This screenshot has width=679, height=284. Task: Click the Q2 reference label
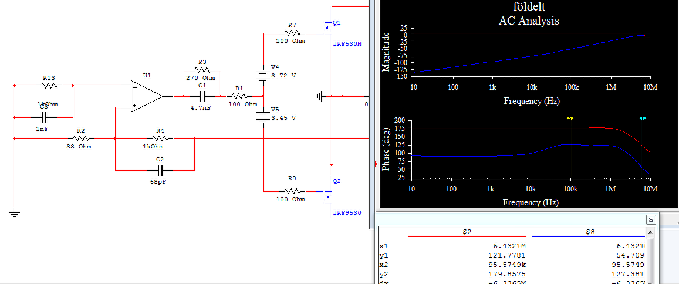pyautogui.click(x=337, y=181)
